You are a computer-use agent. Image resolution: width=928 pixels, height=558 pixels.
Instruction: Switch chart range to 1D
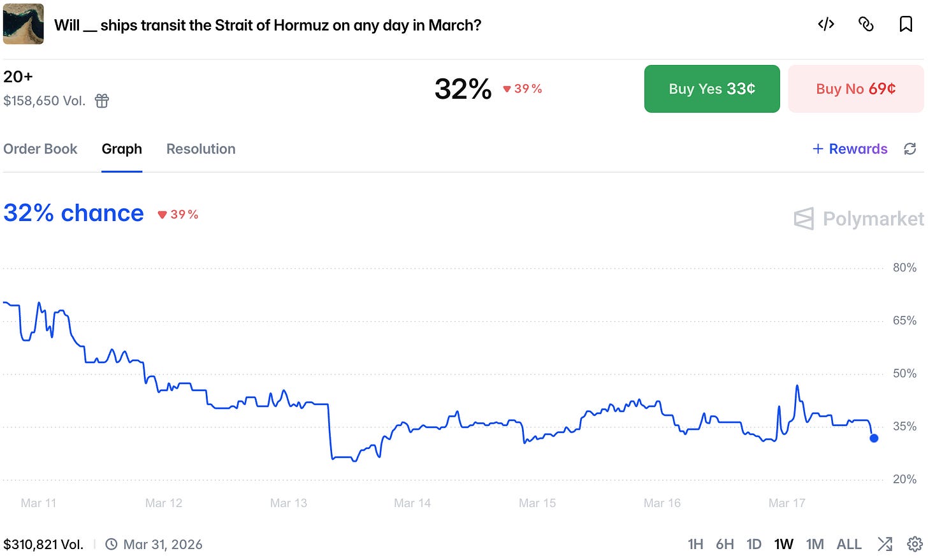tap(754, 544)
